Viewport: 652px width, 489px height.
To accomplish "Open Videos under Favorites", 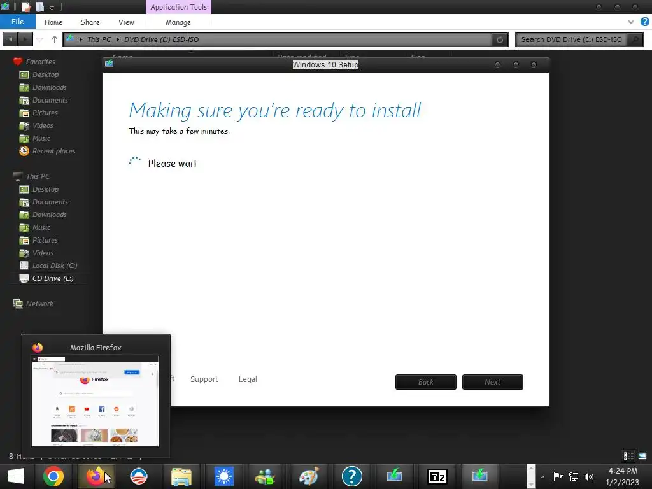I will (x=37, y=125).
